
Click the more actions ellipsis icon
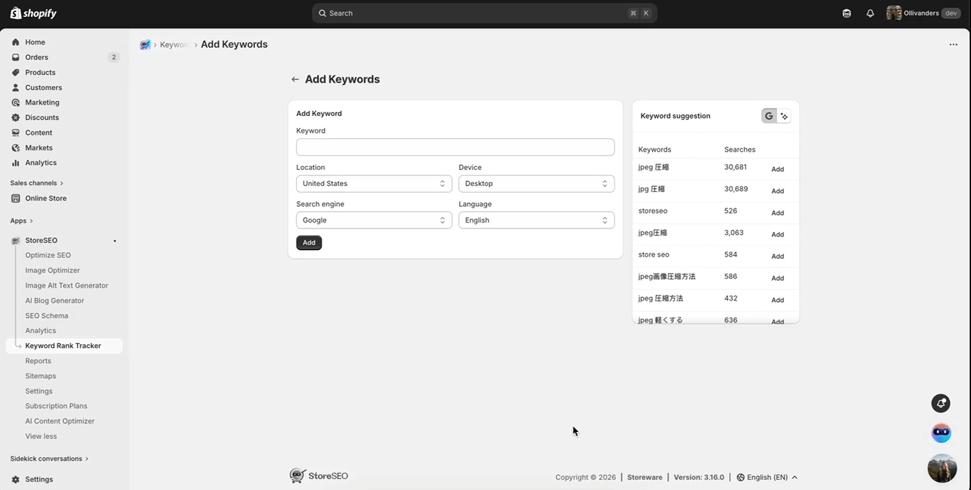click(x=953, y=44)
